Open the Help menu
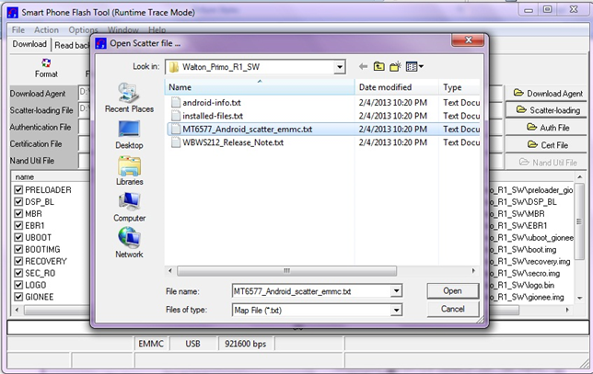 (x=157, y=29)
